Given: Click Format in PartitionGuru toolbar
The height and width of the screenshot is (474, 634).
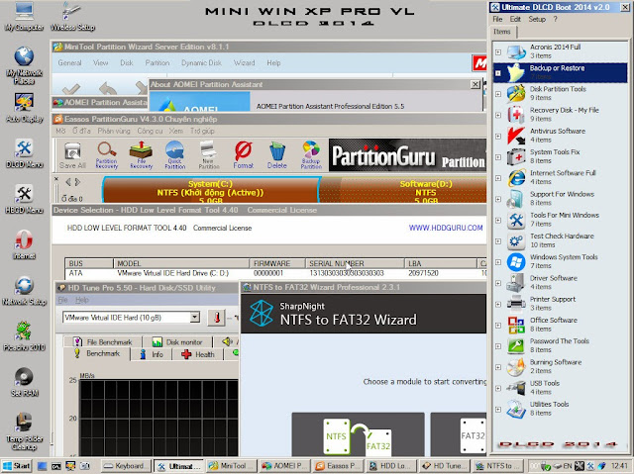Looking at the screenshot, I should [x=243, y=155].
